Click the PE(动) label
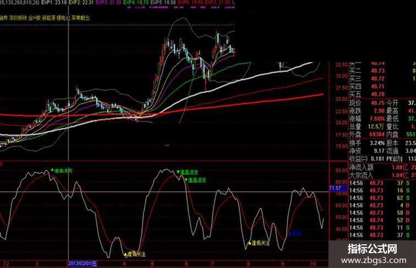 click(x=394, y=159)
